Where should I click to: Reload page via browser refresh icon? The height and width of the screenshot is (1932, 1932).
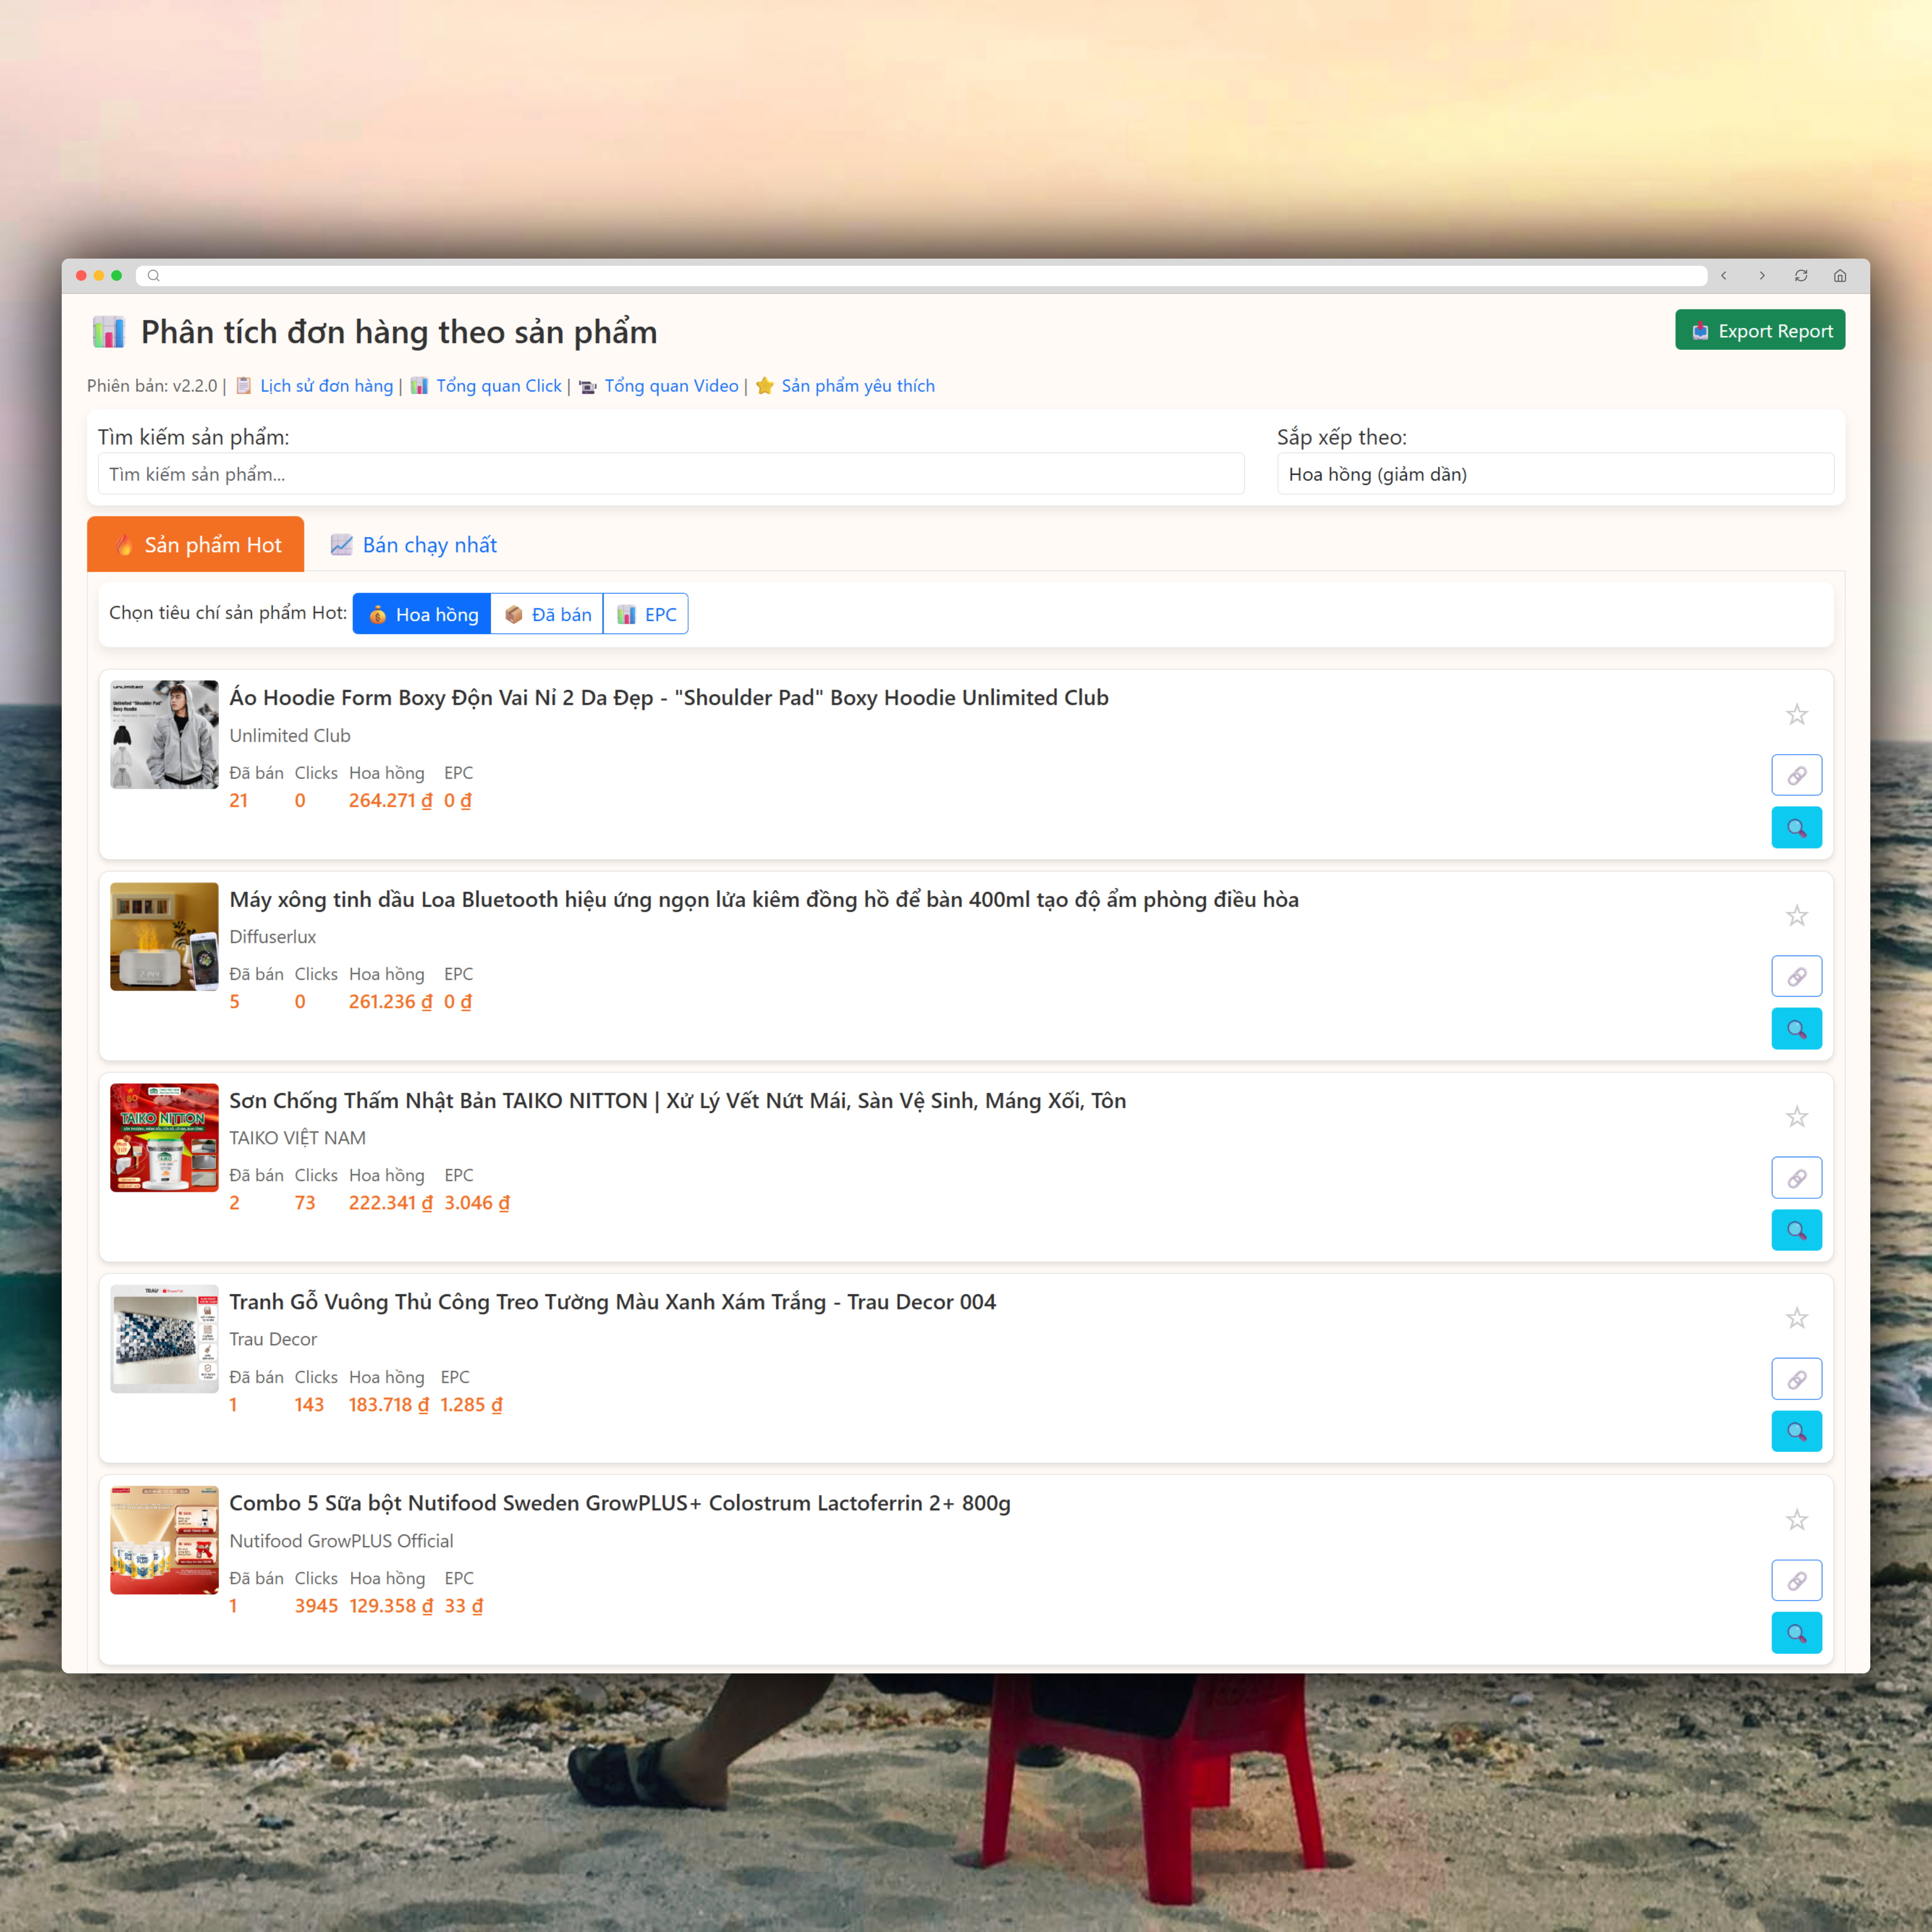click(1801, 276)
